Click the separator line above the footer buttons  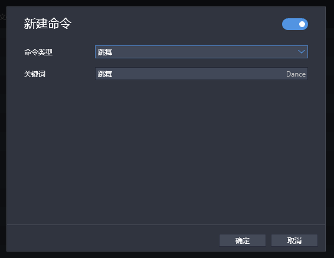tap(166, 224)
